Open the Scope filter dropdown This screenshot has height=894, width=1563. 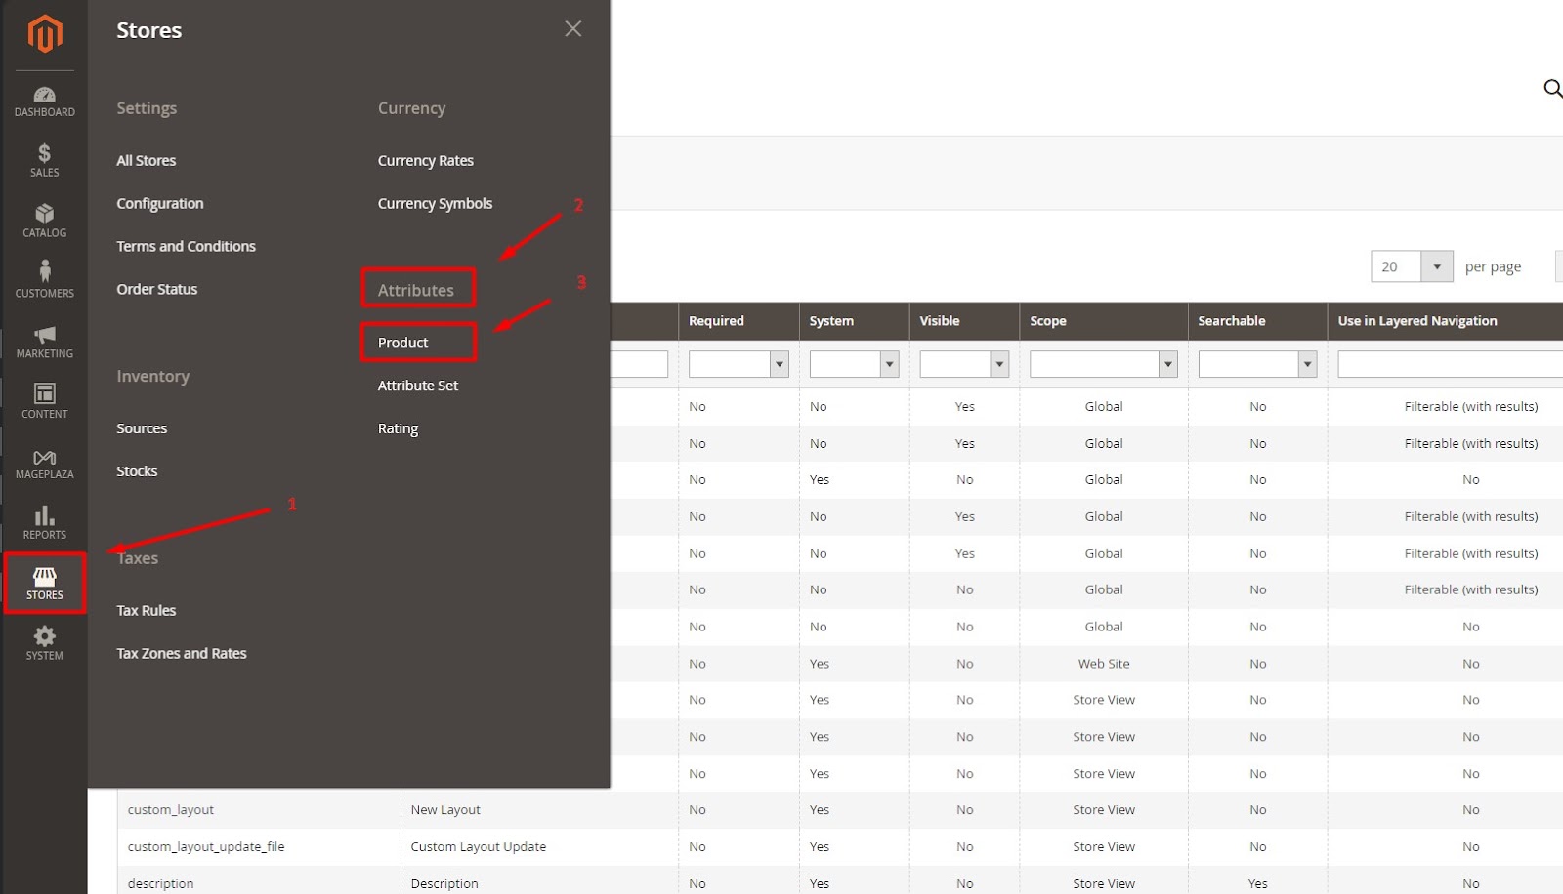coord(1103,363)
